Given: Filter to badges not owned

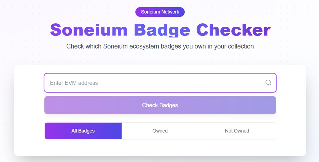Looking at the screenshot, I should [x=237, y=131].
